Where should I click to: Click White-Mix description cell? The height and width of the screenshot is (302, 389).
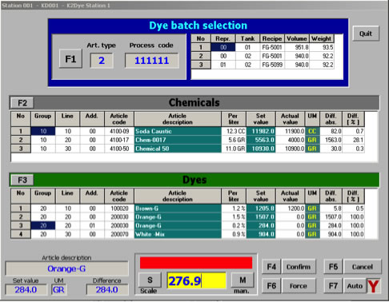tap(178, 234)
